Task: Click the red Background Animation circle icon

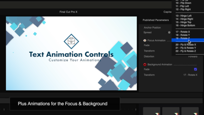Action: 145,65
